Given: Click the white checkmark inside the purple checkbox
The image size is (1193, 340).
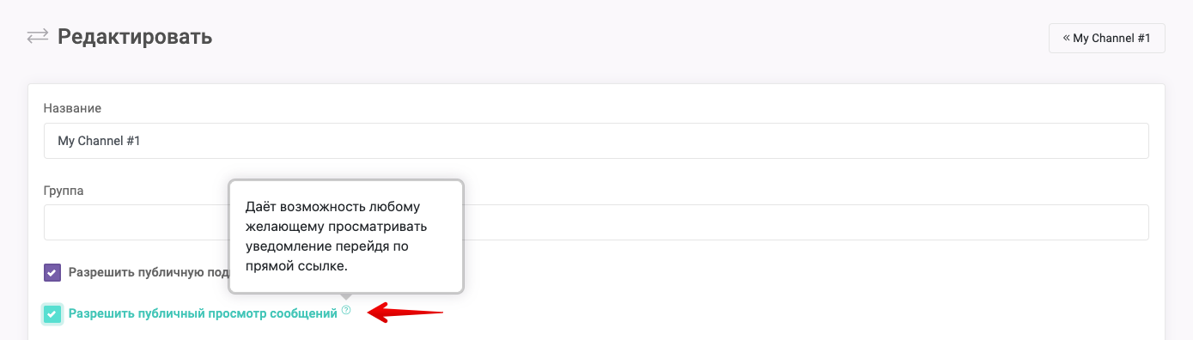Looking at the screenshot, I should coord(52,273).
